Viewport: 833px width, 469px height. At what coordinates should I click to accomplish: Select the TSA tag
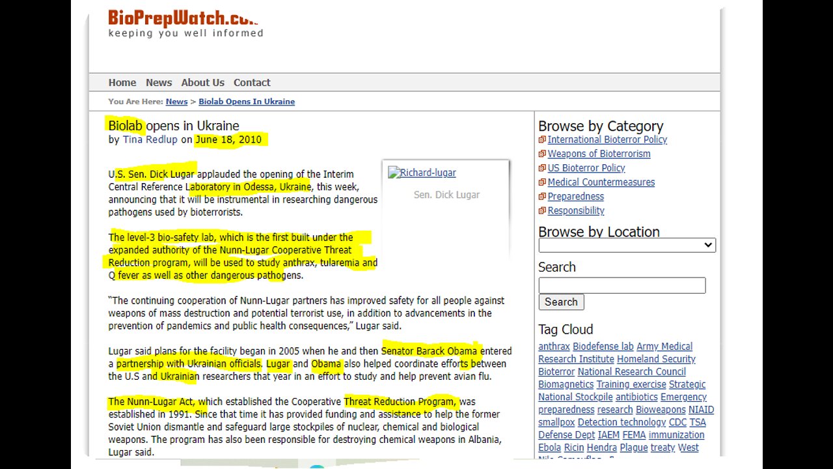pyautogui.click(x=698, y=422)
